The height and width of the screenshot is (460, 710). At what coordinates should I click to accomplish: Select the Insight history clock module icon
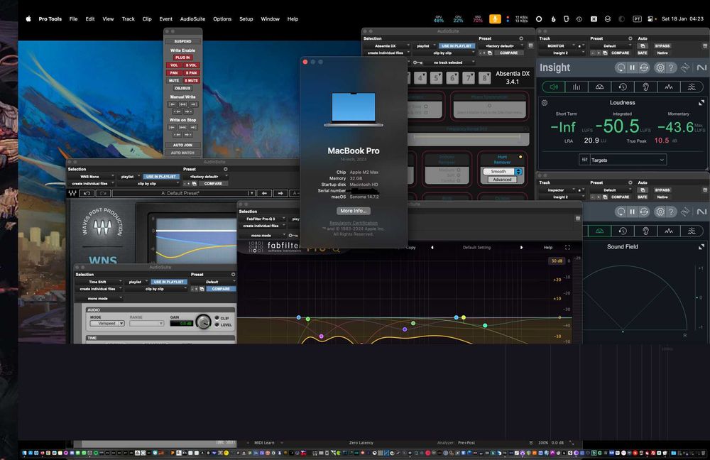click(x=622, y=87)
